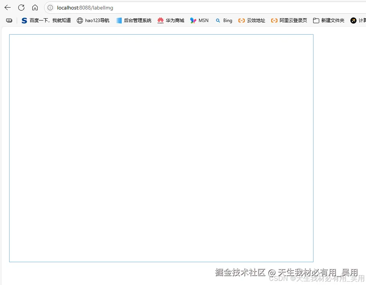Click the orange icon on 云效地址 bookmark
The height and width of the screenshot is (285, 366).
(x=242, y=21)
